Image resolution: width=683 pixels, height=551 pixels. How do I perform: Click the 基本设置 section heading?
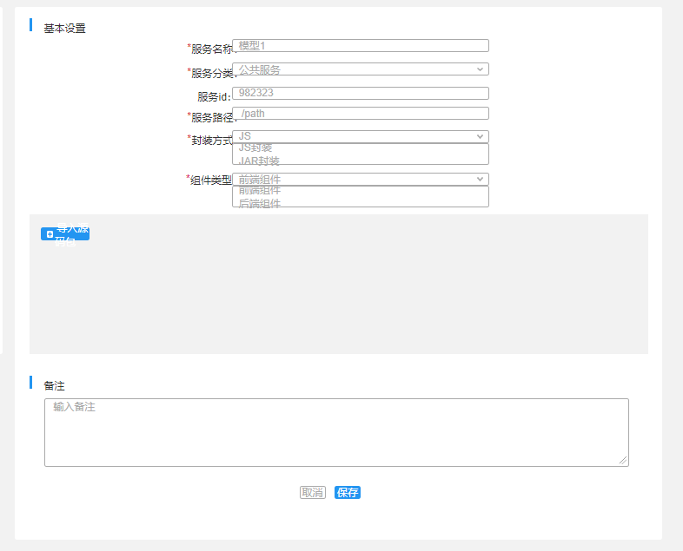coord(64,29)
